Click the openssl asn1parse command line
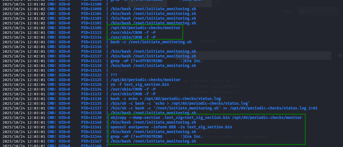 [x=171, y=127]
